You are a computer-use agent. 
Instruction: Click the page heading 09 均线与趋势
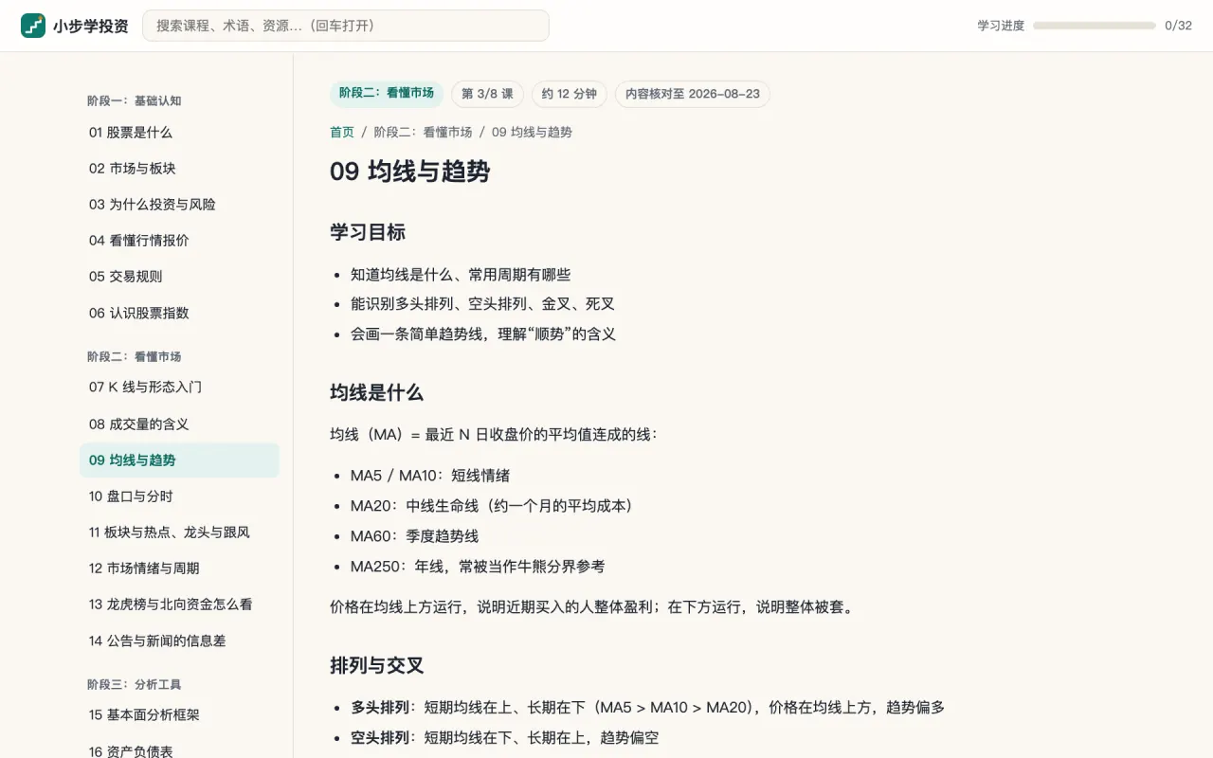(x=410, y=171)
